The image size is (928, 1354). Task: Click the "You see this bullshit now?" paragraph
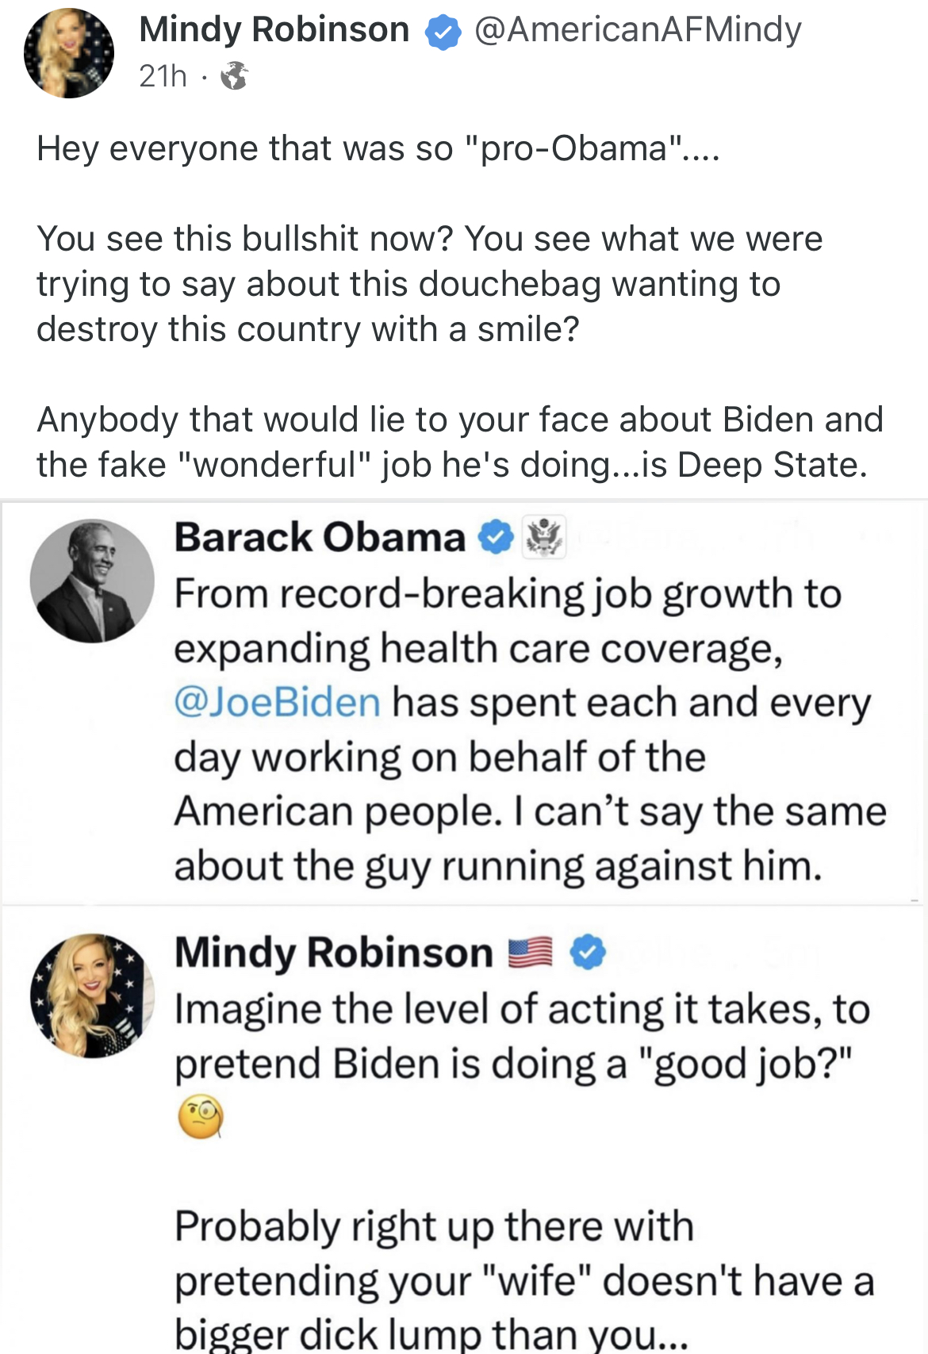coord(428,284)
